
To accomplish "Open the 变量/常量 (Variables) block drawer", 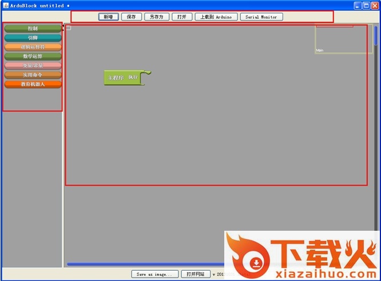I will pyautogui.click(x=33, y=66).
